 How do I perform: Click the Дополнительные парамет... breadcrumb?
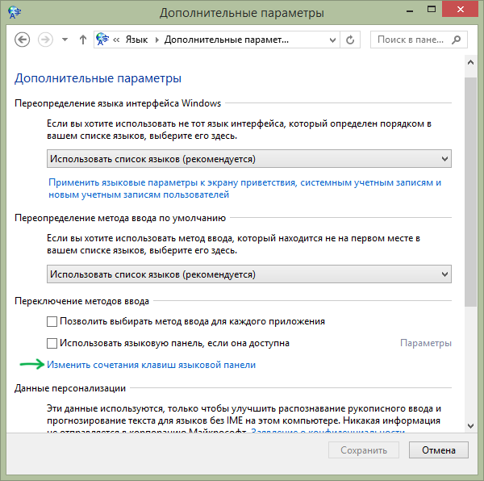[227, 40]
